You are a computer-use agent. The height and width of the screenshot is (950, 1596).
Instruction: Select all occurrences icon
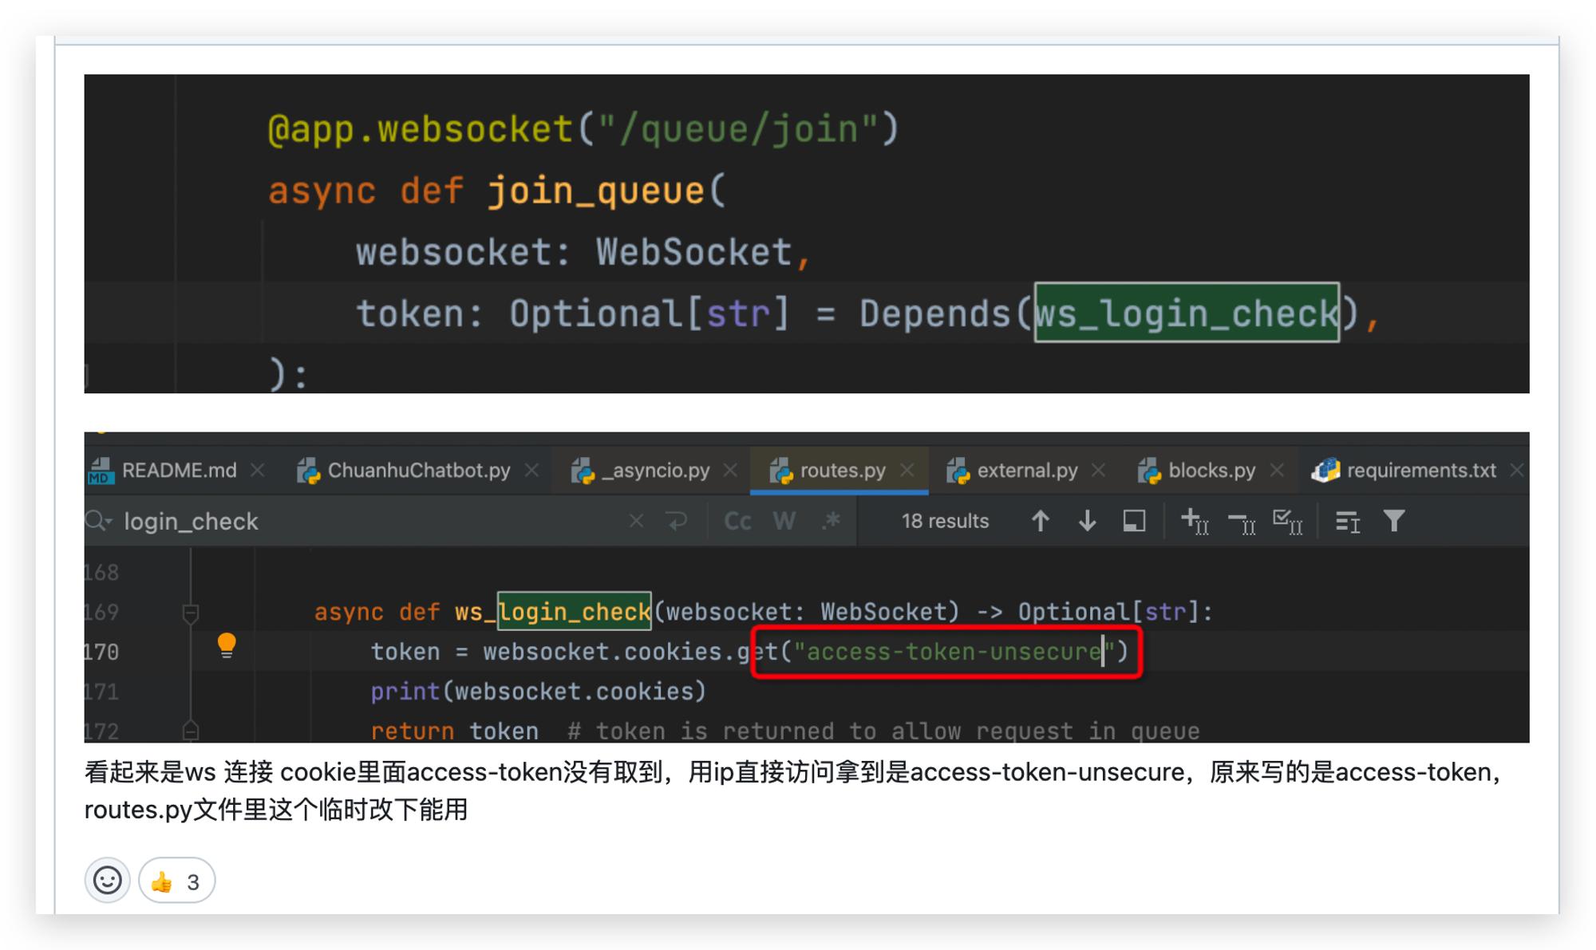tap(1288, 522)
